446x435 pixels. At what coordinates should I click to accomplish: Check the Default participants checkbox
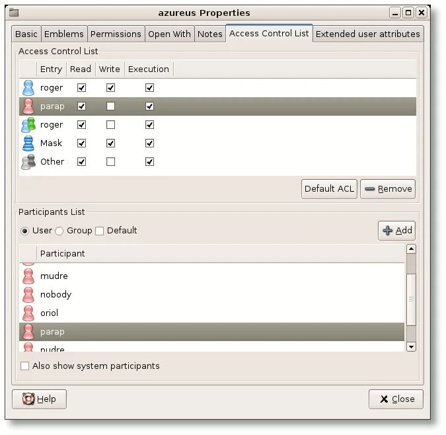(99, 231)
